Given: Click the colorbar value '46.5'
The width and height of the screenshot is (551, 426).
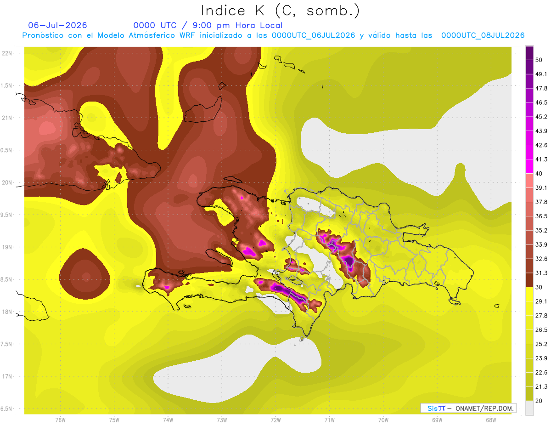Looking at the screenshot, I should coord(541,102).
